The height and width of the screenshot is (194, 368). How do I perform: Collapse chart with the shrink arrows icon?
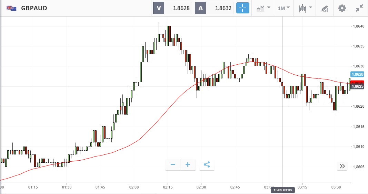359,8
